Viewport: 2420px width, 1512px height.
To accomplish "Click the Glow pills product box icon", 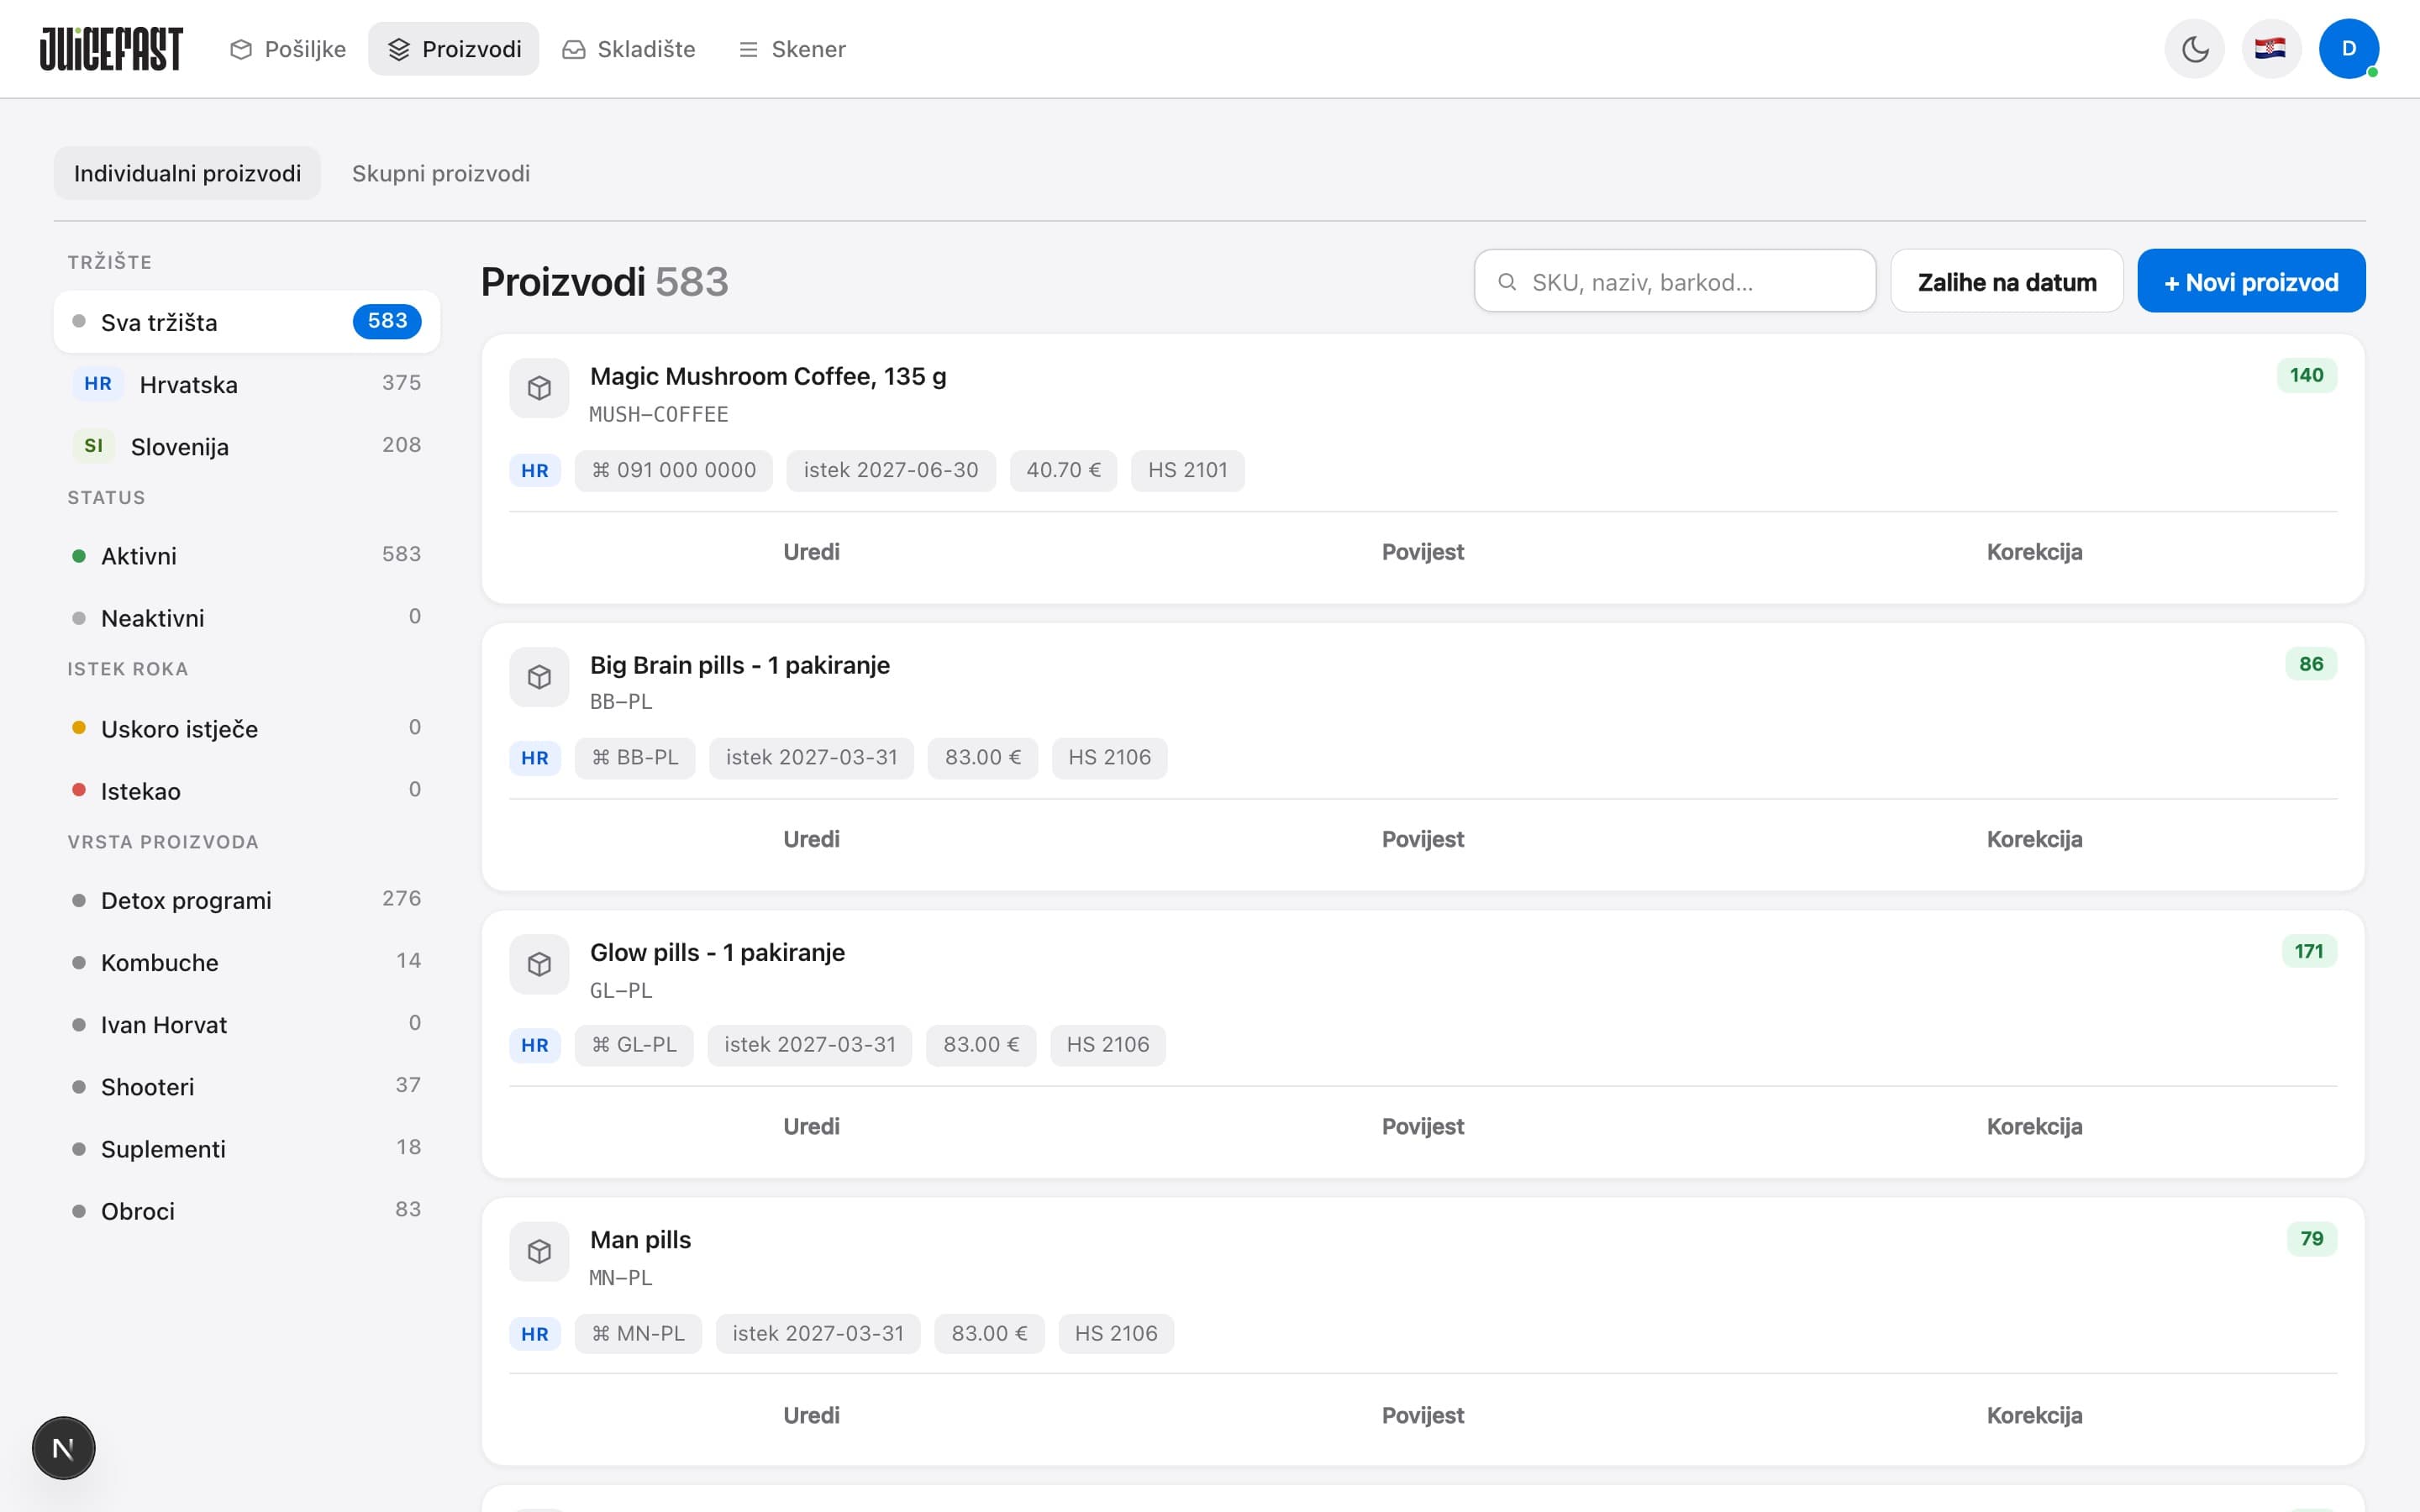I will [539, 964].
